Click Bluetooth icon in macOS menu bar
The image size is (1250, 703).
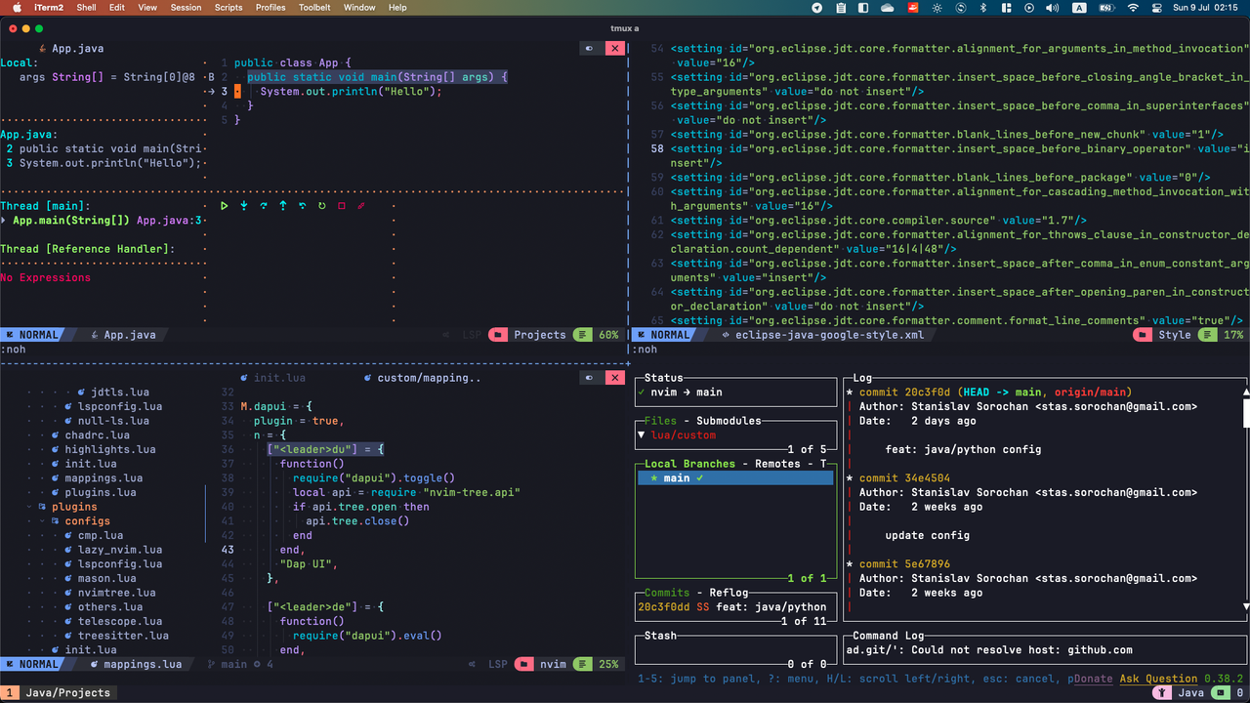pos(983,7)
